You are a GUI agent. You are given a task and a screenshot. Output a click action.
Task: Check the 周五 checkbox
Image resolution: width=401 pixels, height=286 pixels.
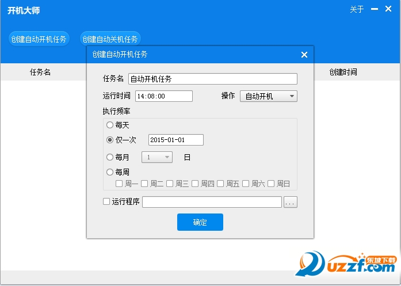(220, 184)
